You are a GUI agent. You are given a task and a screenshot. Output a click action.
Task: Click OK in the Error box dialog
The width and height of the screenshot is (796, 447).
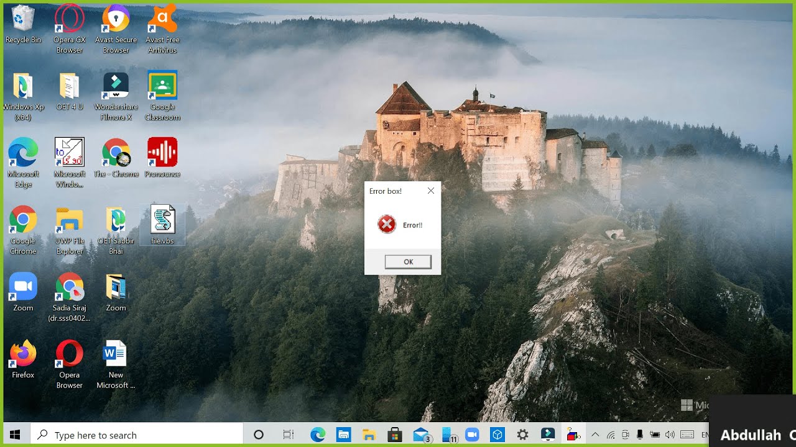point(408,262)
